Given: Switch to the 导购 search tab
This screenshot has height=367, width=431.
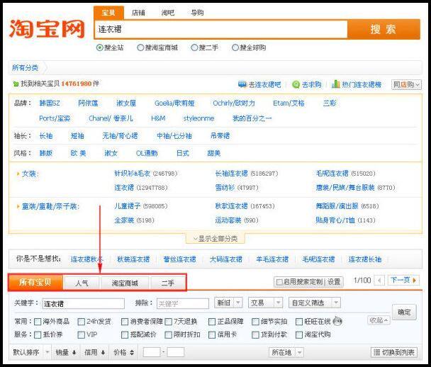Looking at the screenshot, I should click(x=197, y=13).
